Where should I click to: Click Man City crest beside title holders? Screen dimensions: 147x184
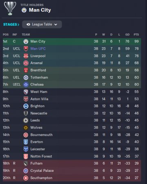tap(24, 10)
